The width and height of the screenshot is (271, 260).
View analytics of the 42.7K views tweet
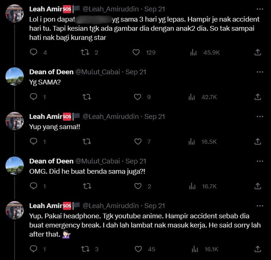click(192, 97)
